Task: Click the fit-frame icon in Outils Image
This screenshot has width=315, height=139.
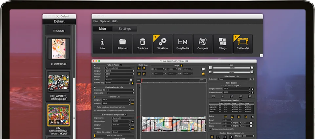Action: click(x=144, y=68)
